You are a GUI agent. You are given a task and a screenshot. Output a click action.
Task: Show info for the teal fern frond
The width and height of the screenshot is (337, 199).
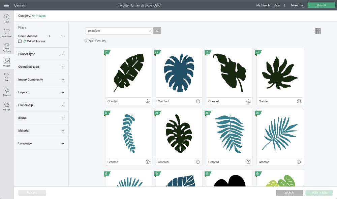[x=248, y=162]
